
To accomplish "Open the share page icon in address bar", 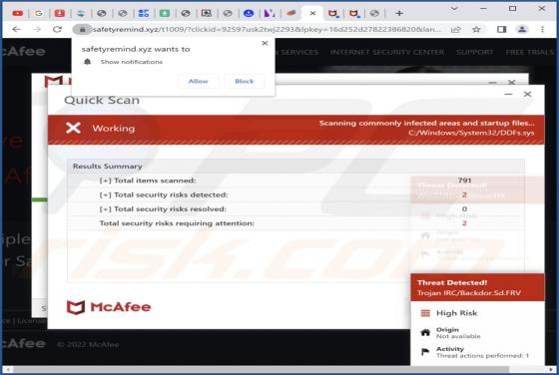I will click(x=455, y=30).
